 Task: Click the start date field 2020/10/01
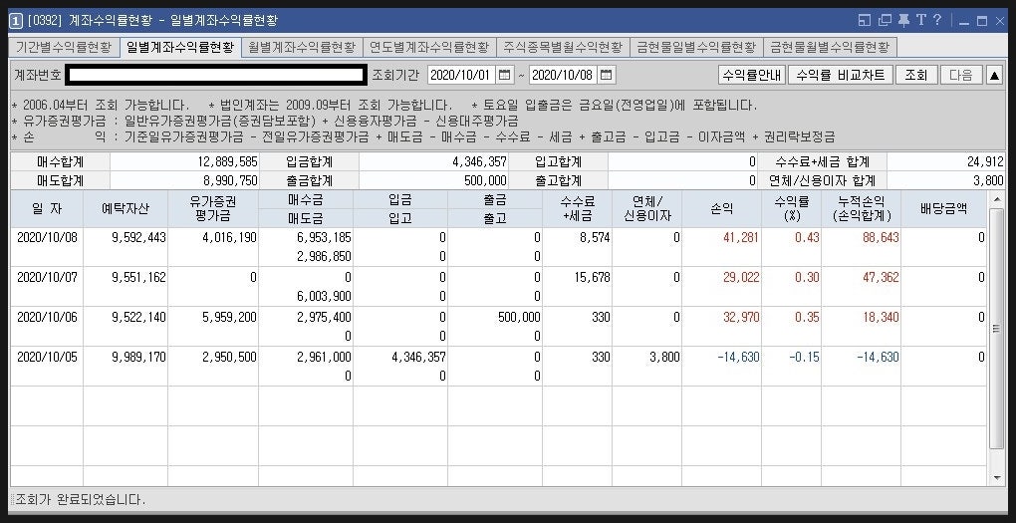pyautogui.click(x=461, y=75)
